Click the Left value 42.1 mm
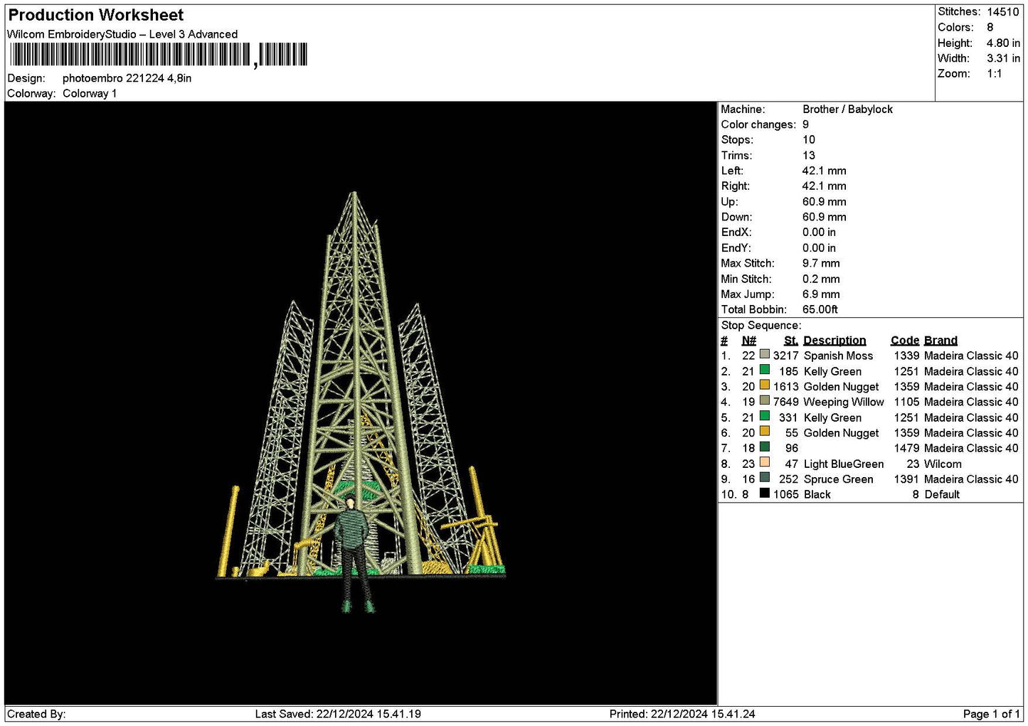The height and width of the screenshot is (726, 1028). click(x=825, y=171)
